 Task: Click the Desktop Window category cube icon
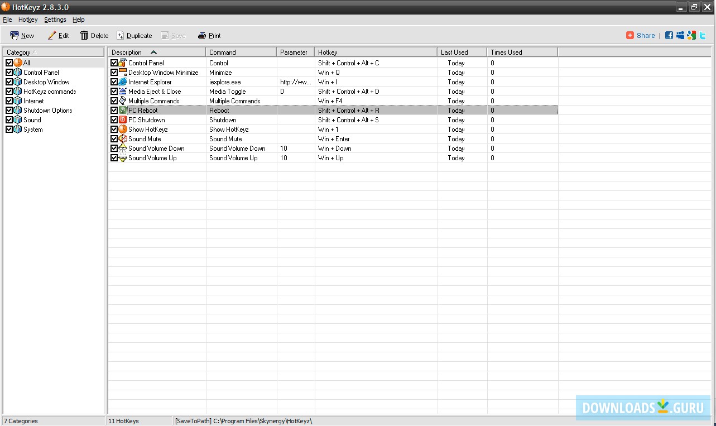[x=18, y=82]
